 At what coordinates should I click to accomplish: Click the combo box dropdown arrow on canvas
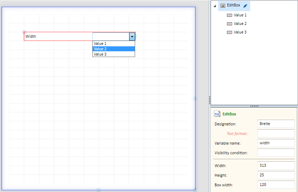(132, 36)
